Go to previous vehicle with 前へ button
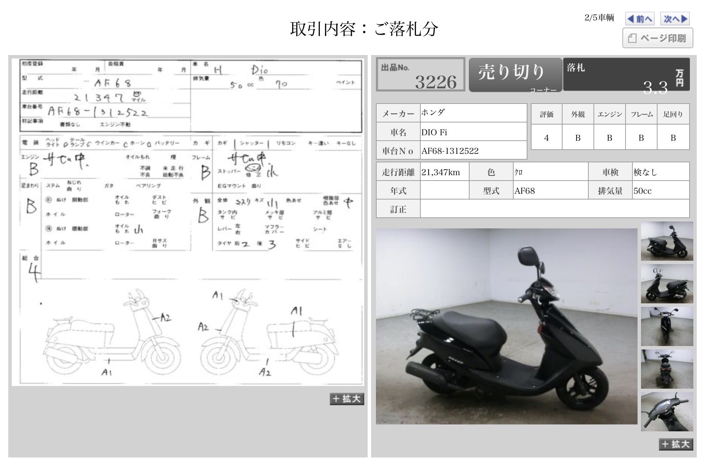 point(640,19)
